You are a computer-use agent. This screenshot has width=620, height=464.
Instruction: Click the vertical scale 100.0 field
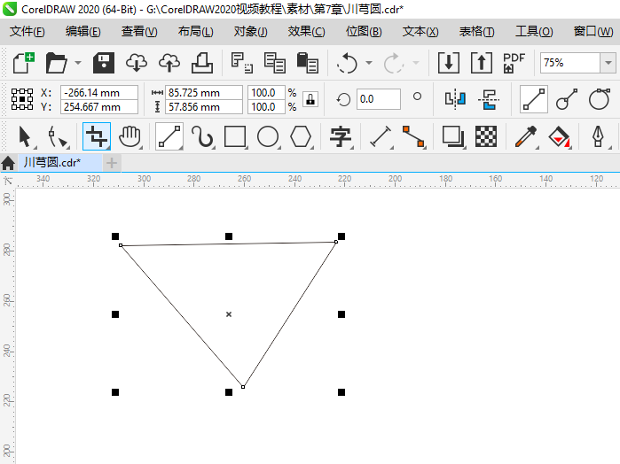(x=266, y=106)
